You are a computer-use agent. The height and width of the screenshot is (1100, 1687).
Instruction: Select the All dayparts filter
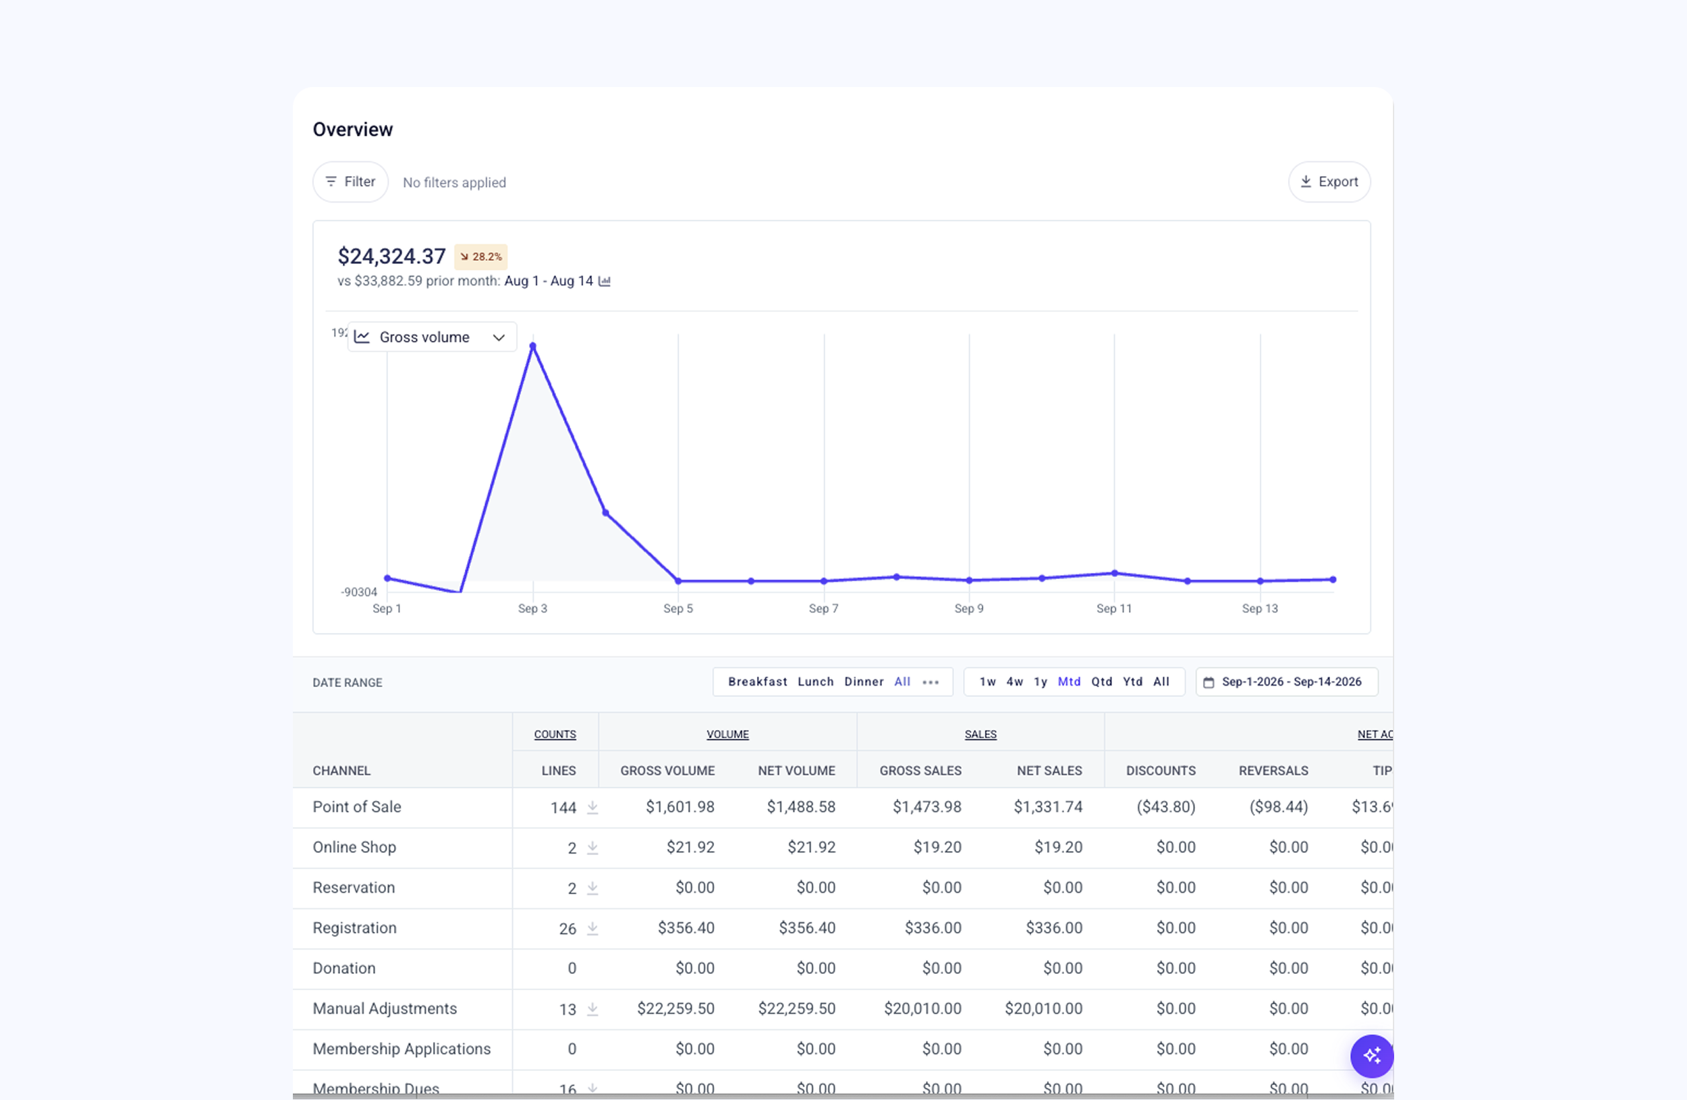coord(902,682)
